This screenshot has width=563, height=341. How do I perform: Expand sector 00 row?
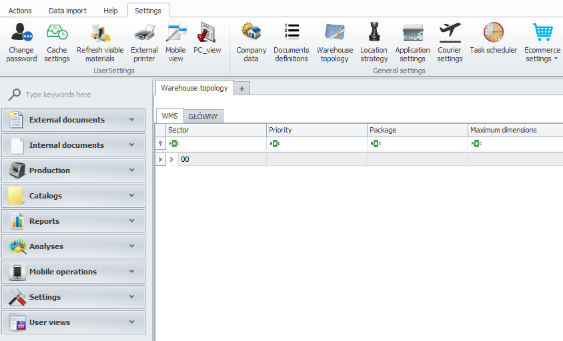pos(171,159)
